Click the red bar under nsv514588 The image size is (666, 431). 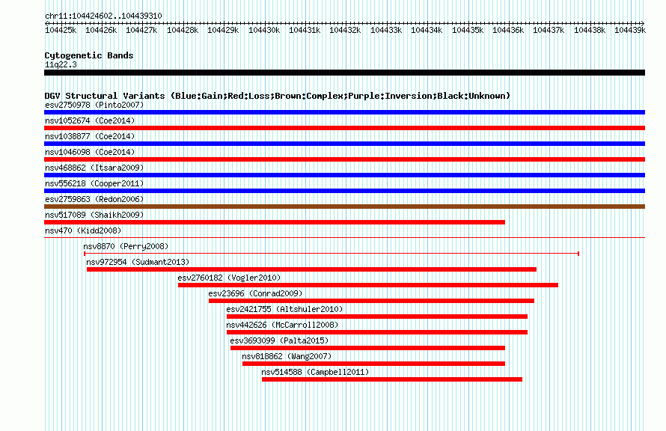[x=391, y=379]
